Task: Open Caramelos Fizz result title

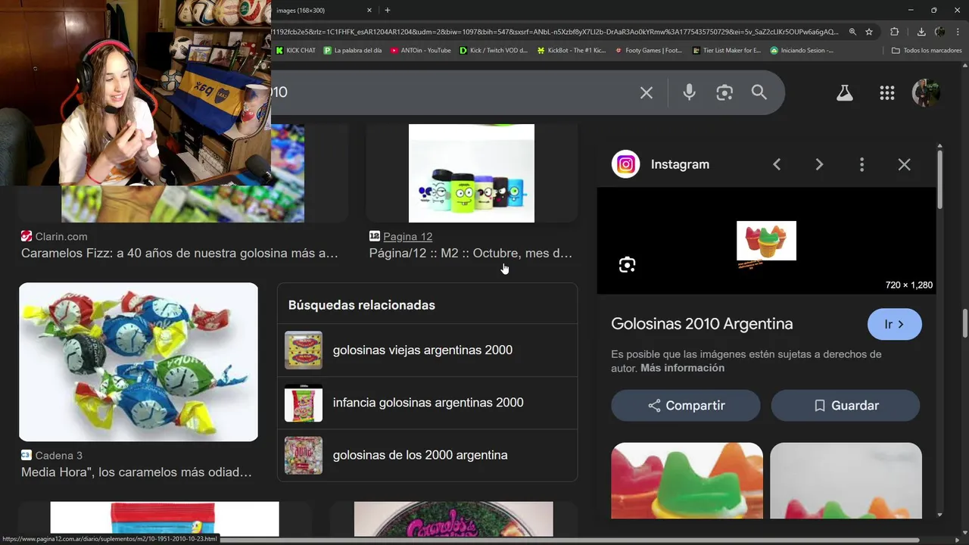Action: point(179,253)
